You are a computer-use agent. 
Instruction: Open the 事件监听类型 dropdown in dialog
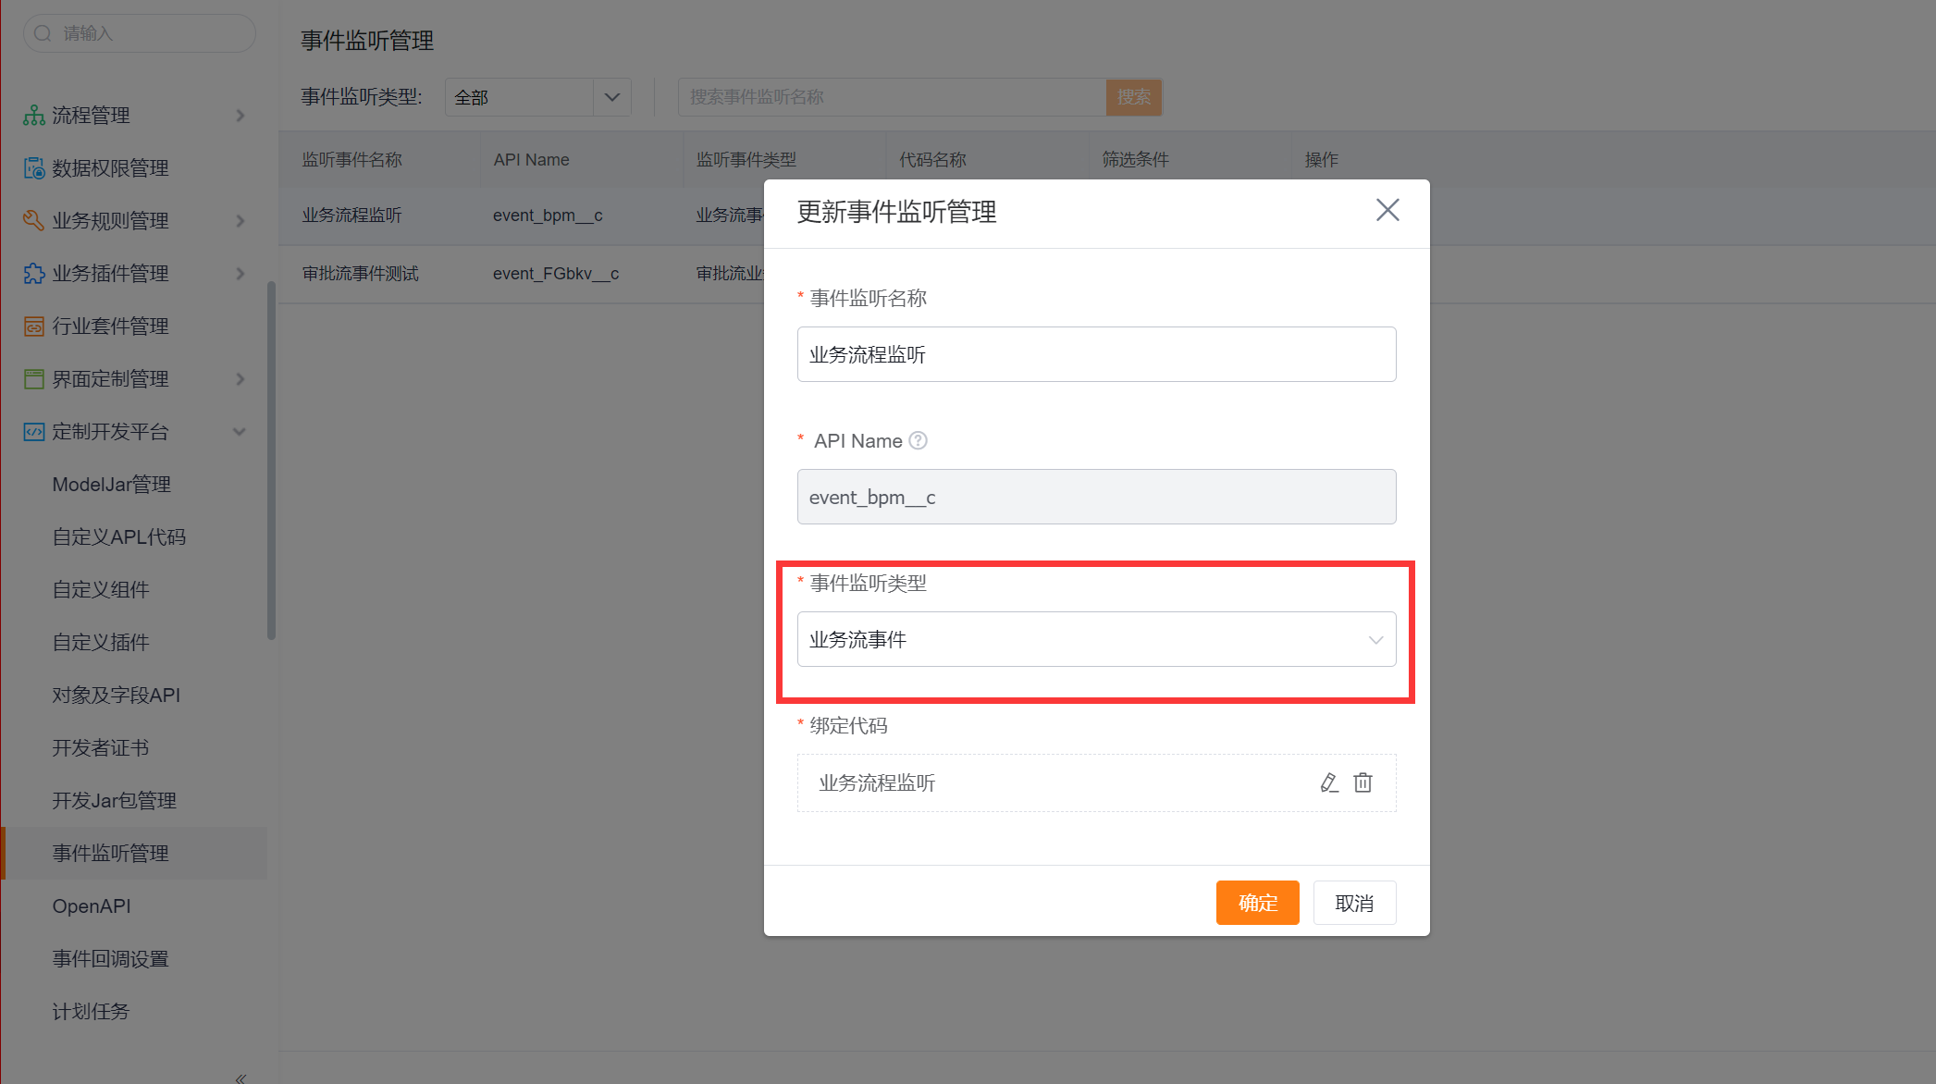pos(1096,639)
